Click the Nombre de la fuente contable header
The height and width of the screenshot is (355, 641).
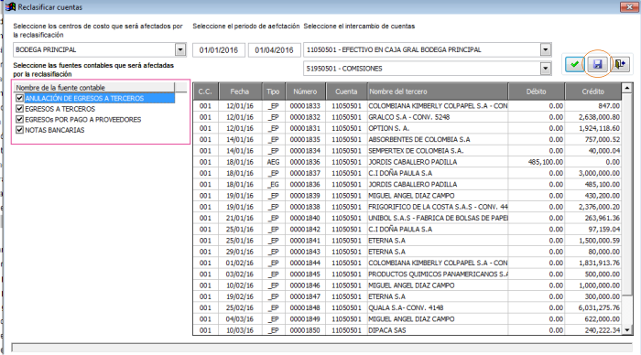click(x=94, y=88)
